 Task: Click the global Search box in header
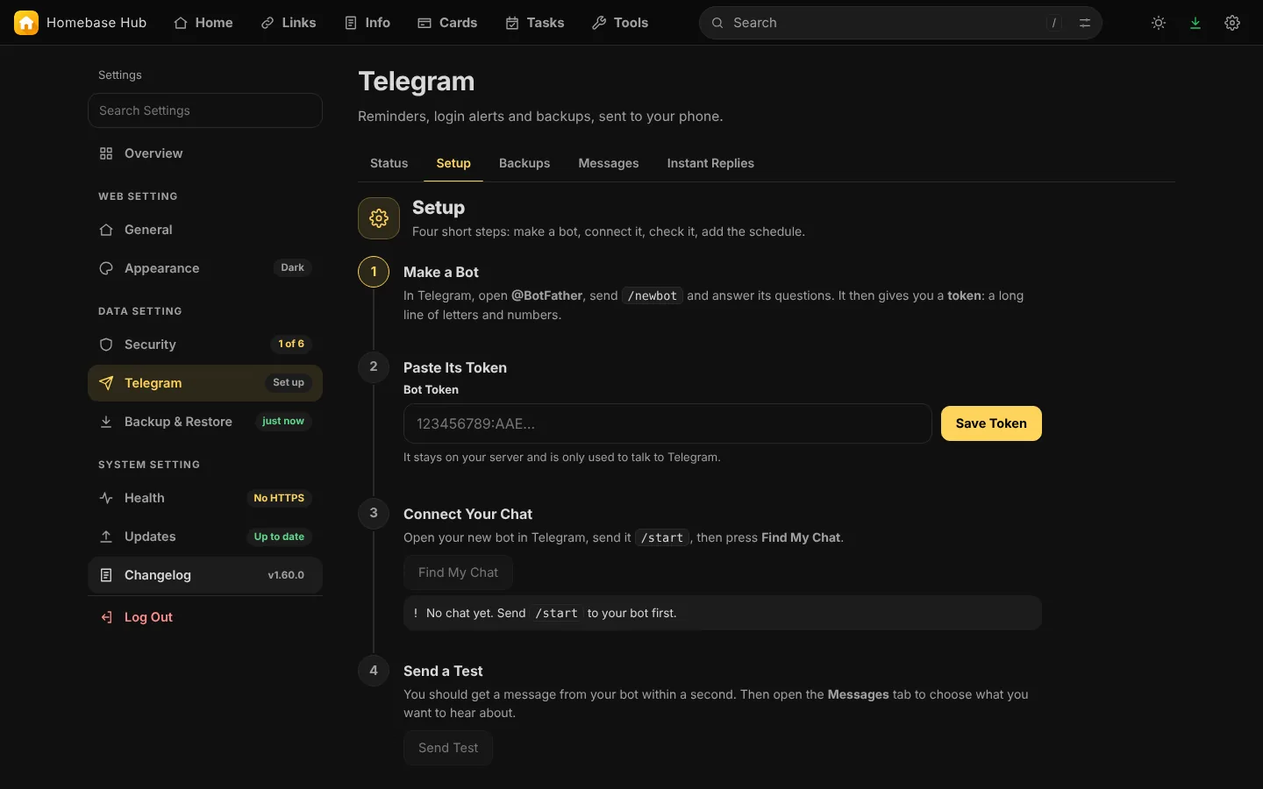(x=901, y=23)
